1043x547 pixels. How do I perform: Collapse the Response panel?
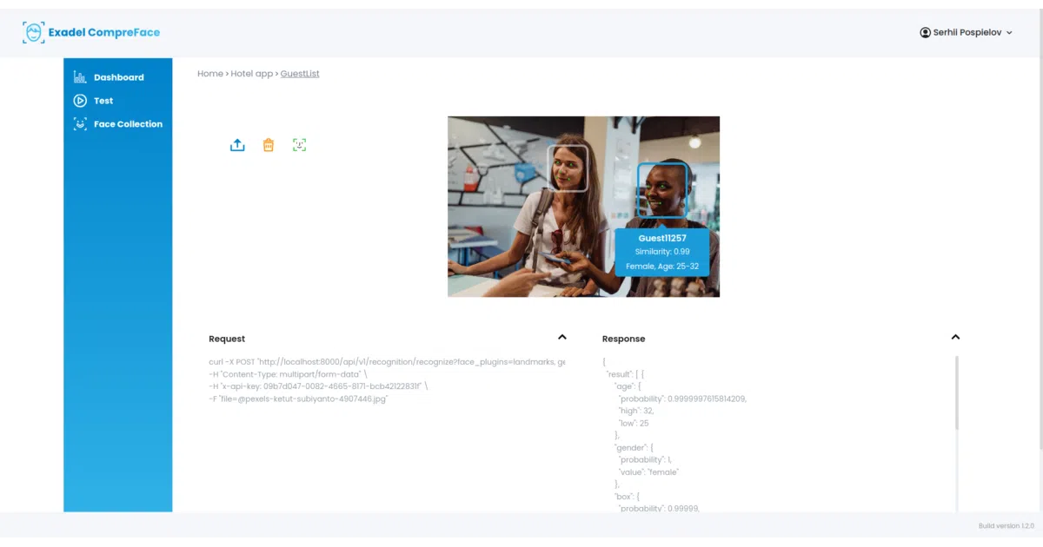(x=955, y=337)
